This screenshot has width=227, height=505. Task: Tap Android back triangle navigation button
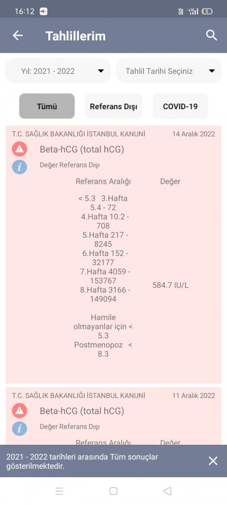(167, 491)
